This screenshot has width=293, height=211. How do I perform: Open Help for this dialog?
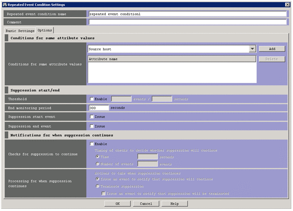click(x=175, y=204)
